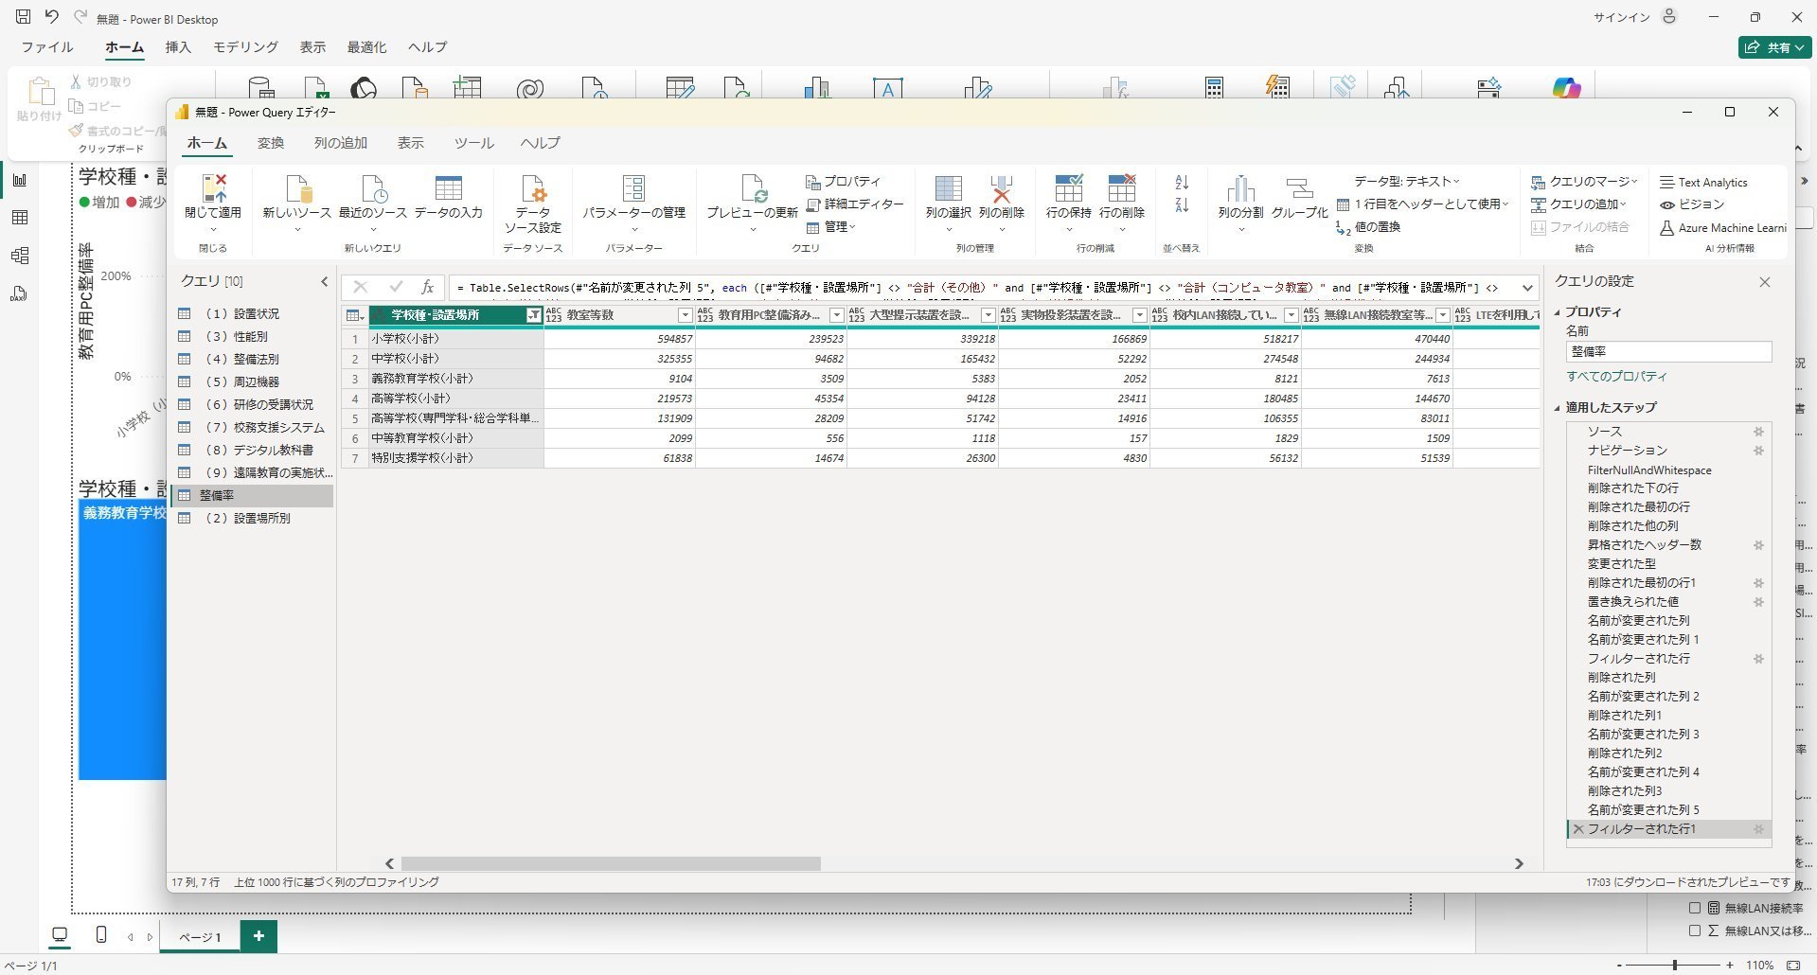
Task: Open ツール tab in Power Query
Action: tap(473, 143)
